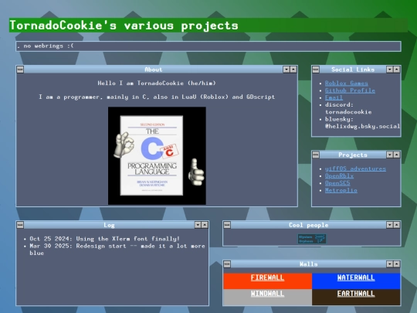The width and height of the screenshot is (417, 313).
Task: Open the OpenRblx project link
Action: [x=339, y=176]
